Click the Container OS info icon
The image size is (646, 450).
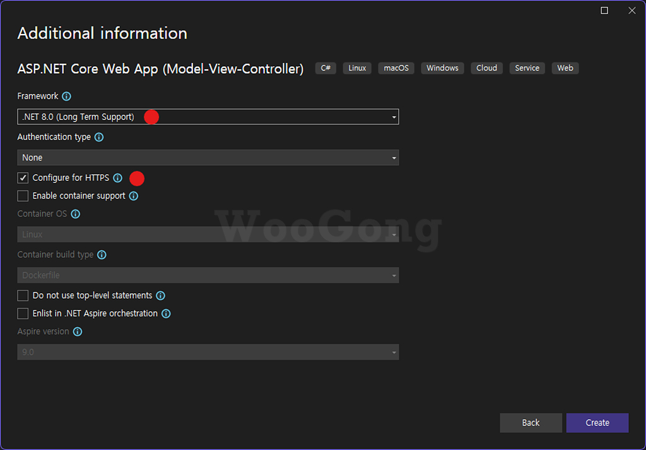[76, 214]
